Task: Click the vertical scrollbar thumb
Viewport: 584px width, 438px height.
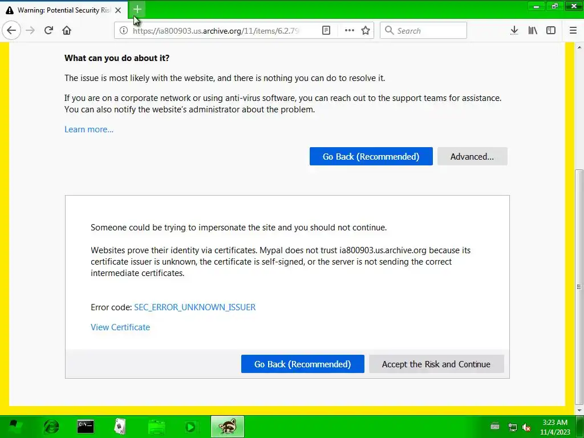Action: tap(579, 287)
